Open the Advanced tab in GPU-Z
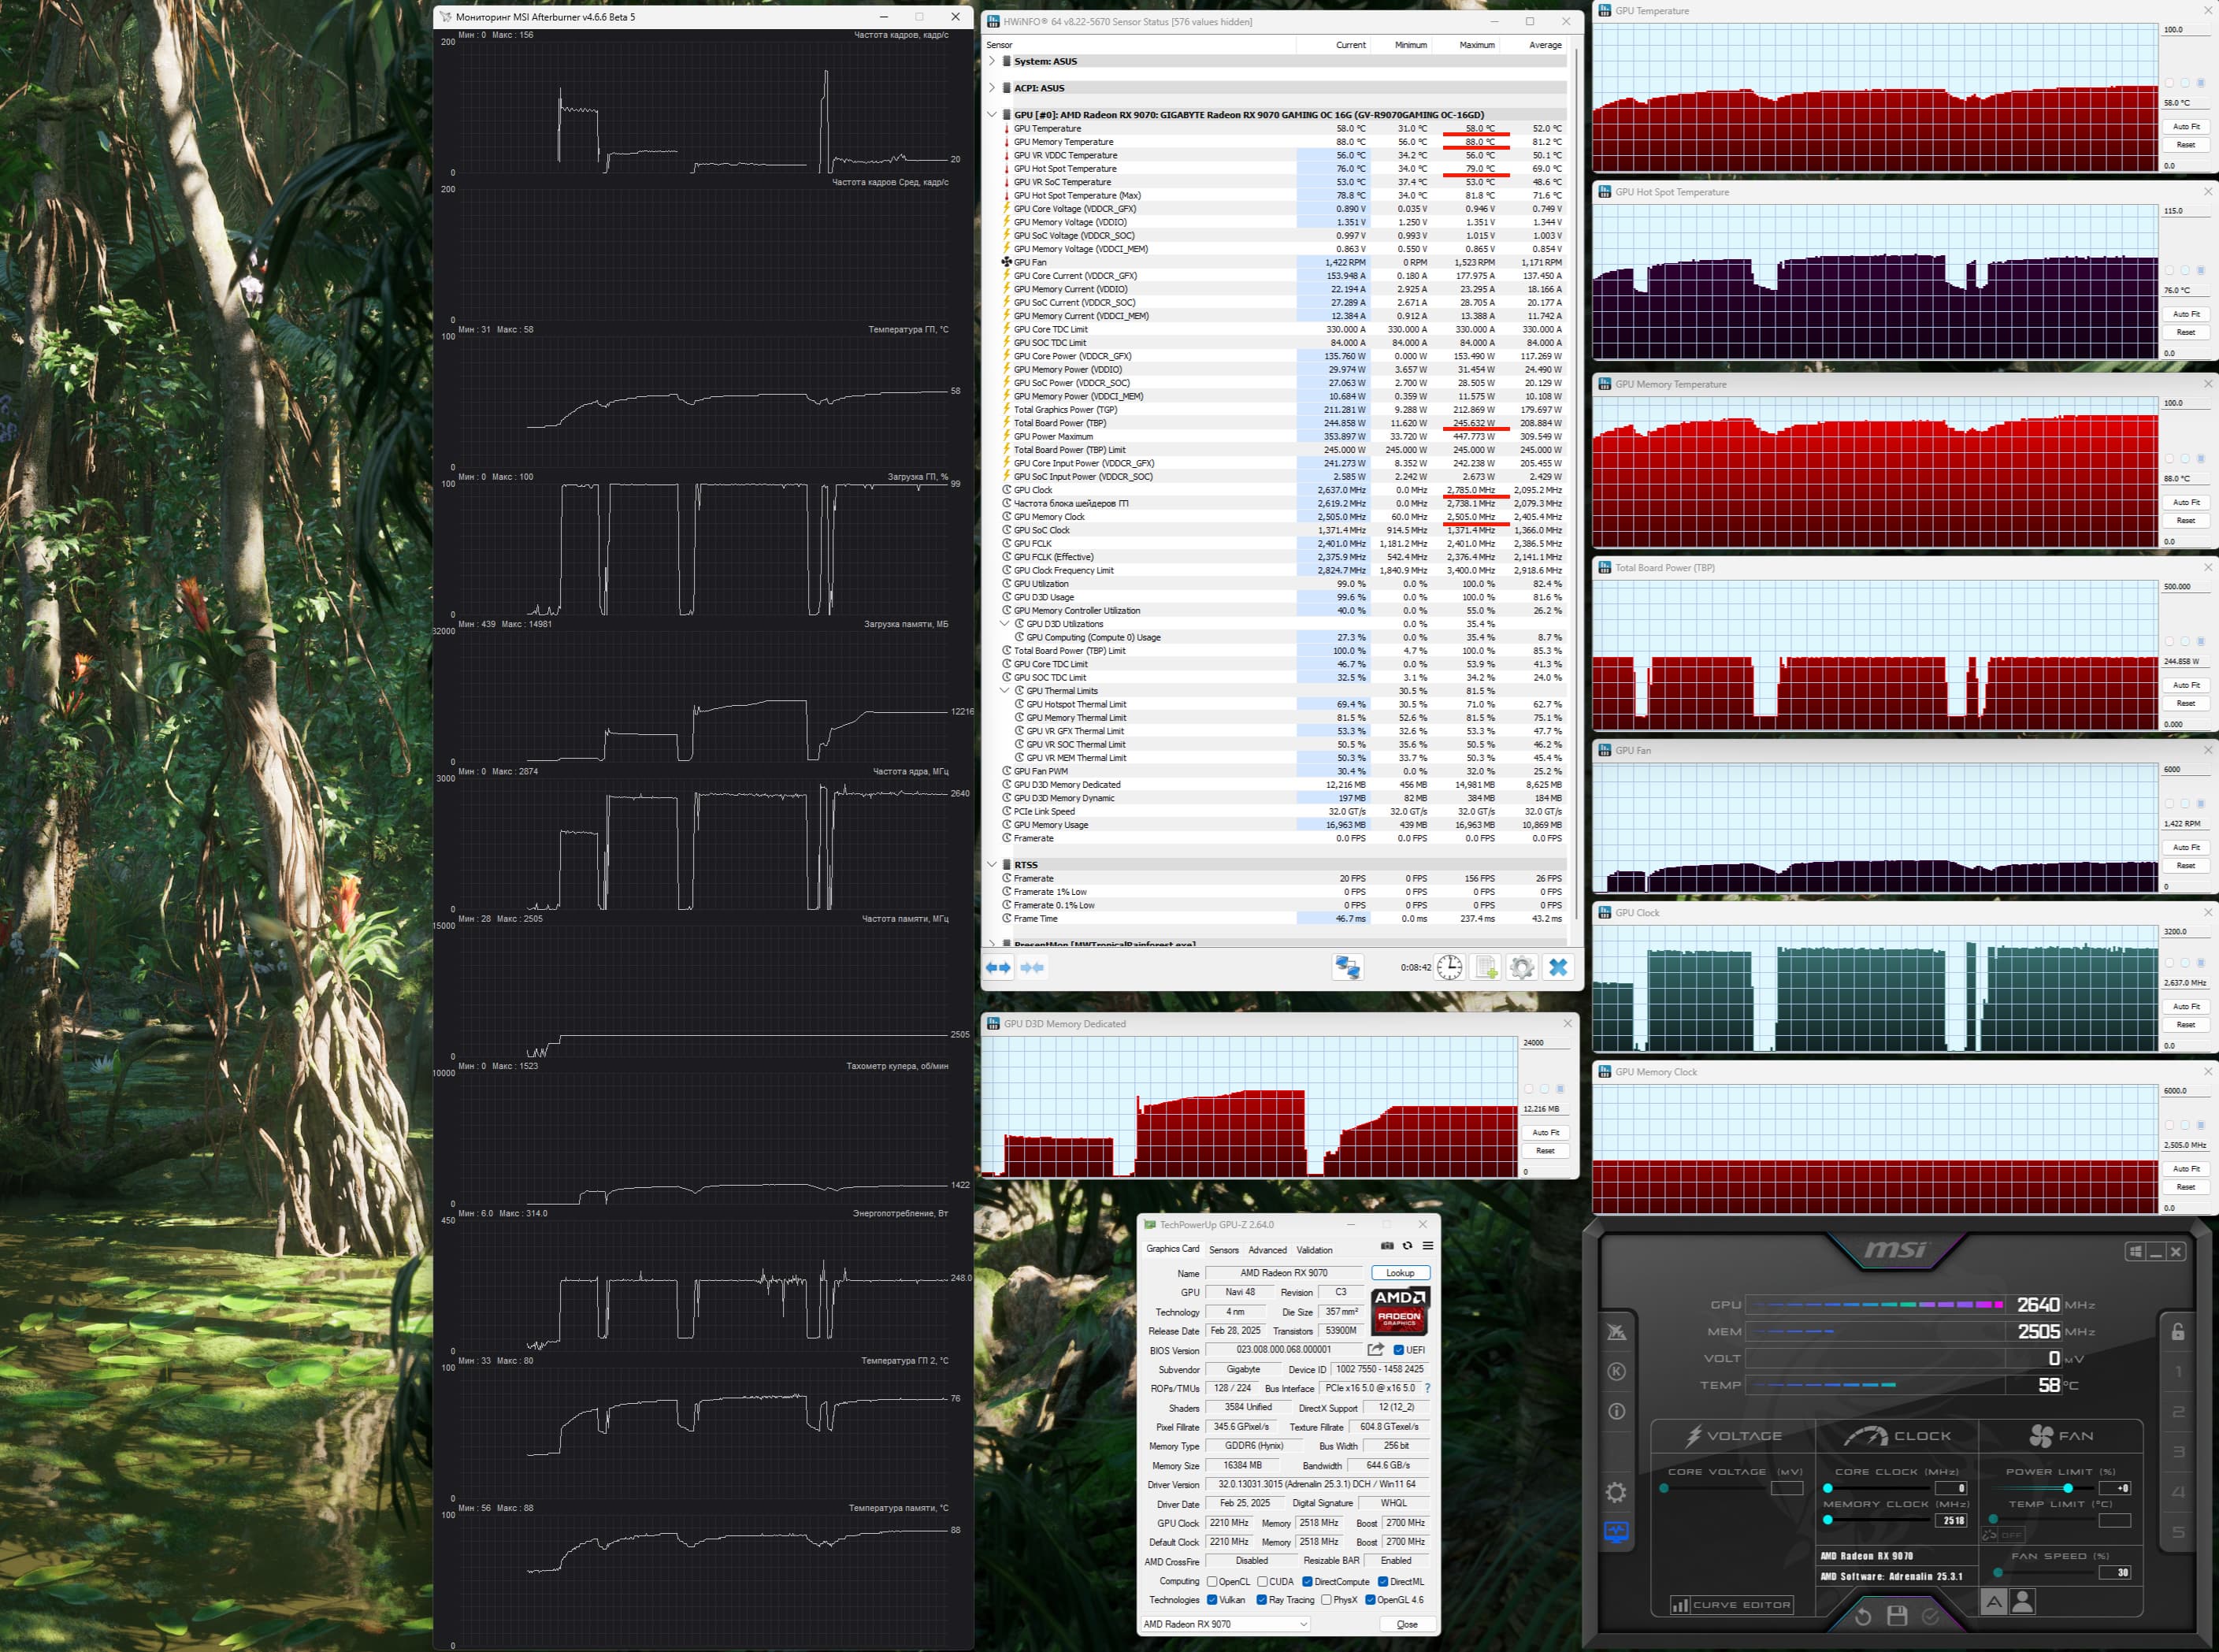 pyautogui.click(x=1267, y=1250)
